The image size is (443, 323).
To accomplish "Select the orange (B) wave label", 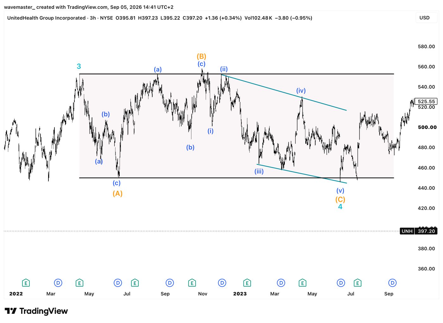I will point(202,56).
